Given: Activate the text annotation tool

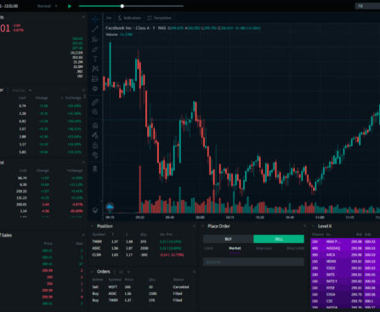Looking at the screenshot, I should pyautogui.click(x=95, y=59).
